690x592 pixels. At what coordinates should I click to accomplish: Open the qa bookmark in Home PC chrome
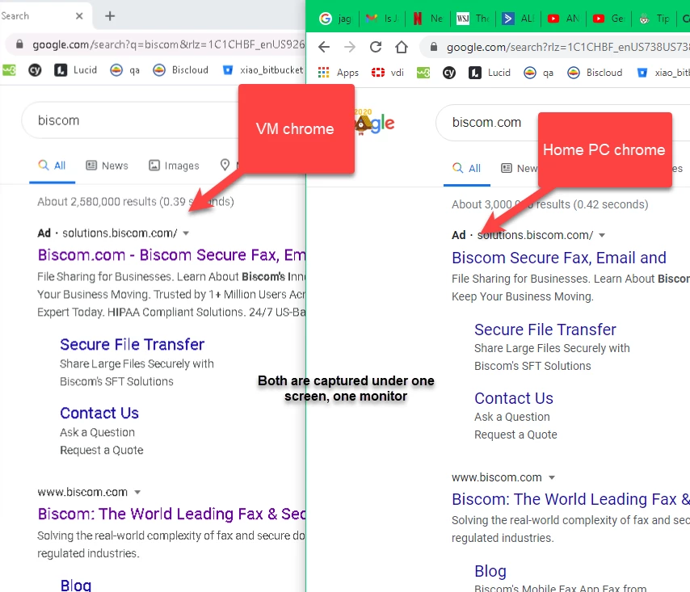click(539, 73)
